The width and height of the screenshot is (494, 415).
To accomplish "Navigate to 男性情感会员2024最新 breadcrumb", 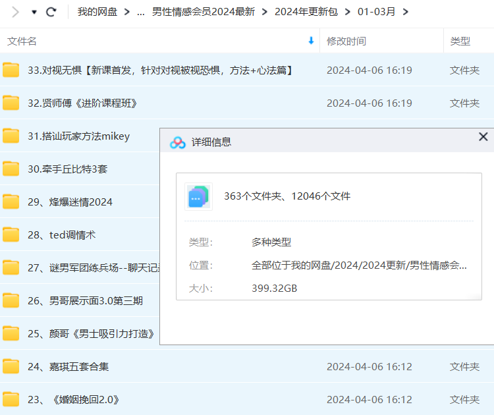I will tap(203, 12).
